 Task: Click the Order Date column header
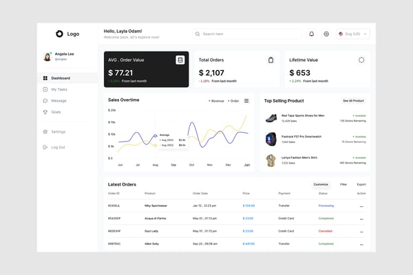click(x=200, y=193)
